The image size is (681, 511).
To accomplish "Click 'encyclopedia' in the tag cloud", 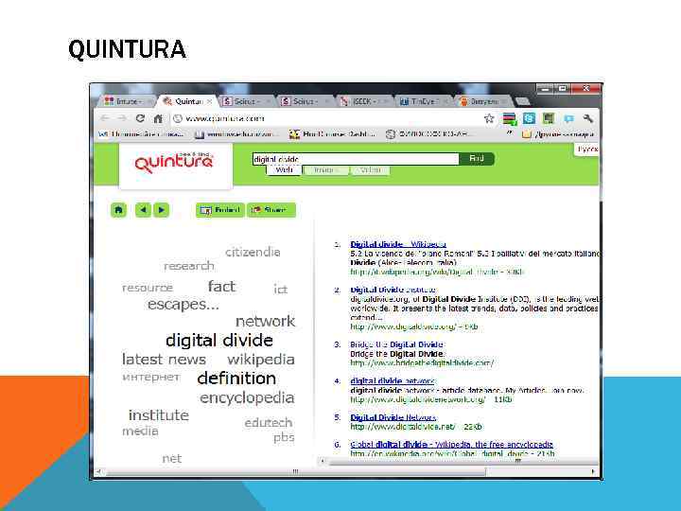I will [247, 397].
